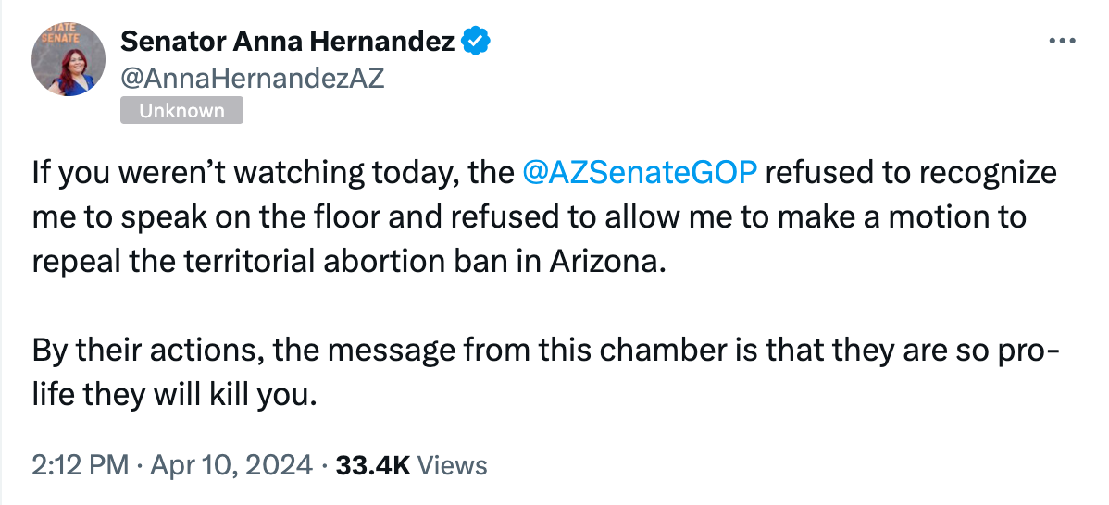Click the 2:12 PM timestamp
Image resolution: width=1109 pixels, height=505 pixels.
[80, 465]
